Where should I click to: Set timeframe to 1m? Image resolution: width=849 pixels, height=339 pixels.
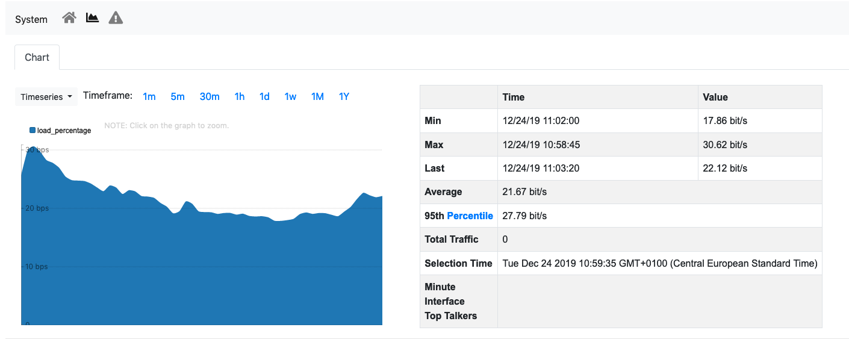point(149,96)
